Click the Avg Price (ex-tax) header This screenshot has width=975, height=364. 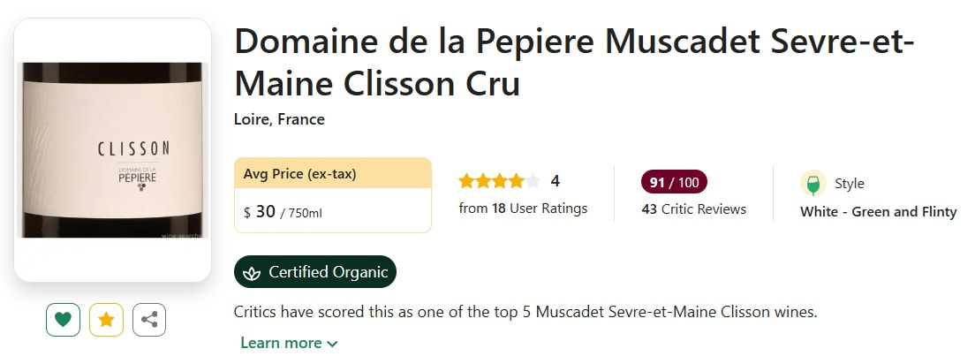299,174
